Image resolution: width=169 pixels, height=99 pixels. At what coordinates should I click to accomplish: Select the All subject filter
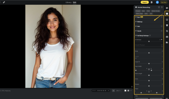coord(151,14)
